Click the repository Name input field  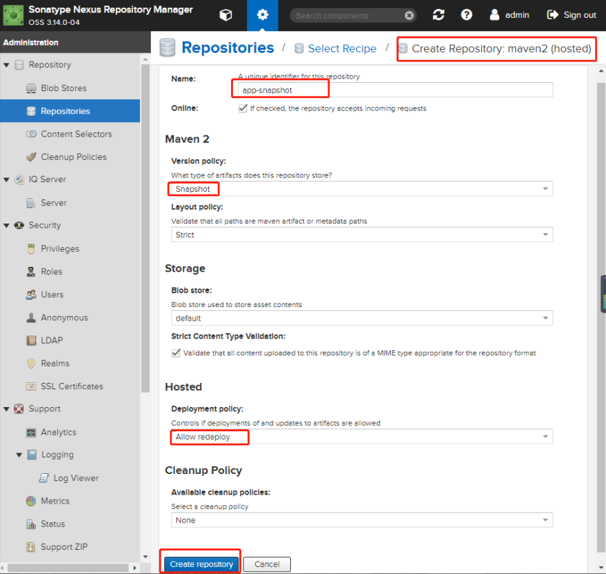393,90
